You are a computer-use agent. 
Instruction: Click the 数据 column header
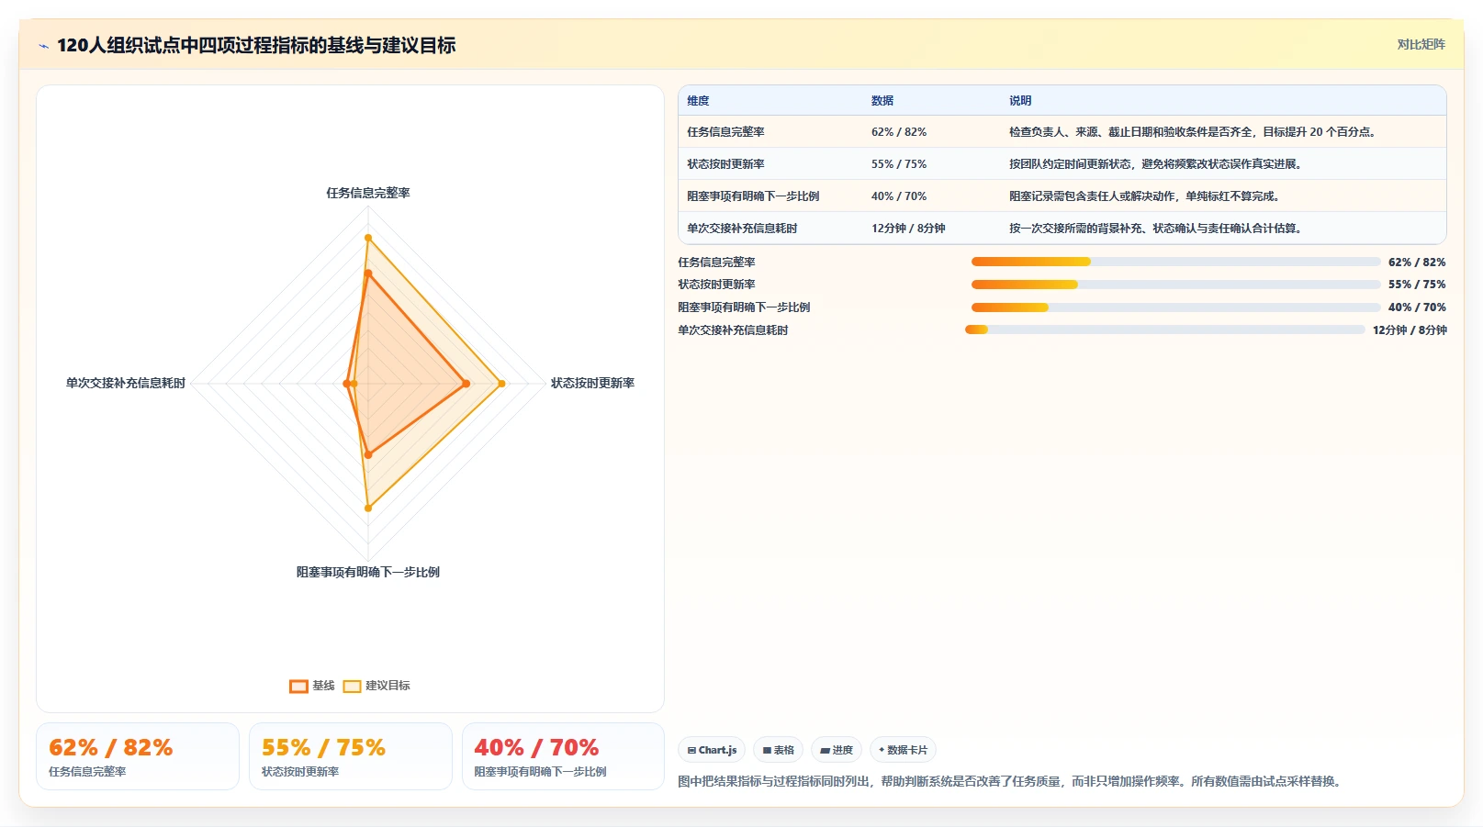click(x=882, y=101)
